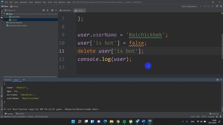Open the Terminal tool window button at bottom
223x125 pixels.
9,114
